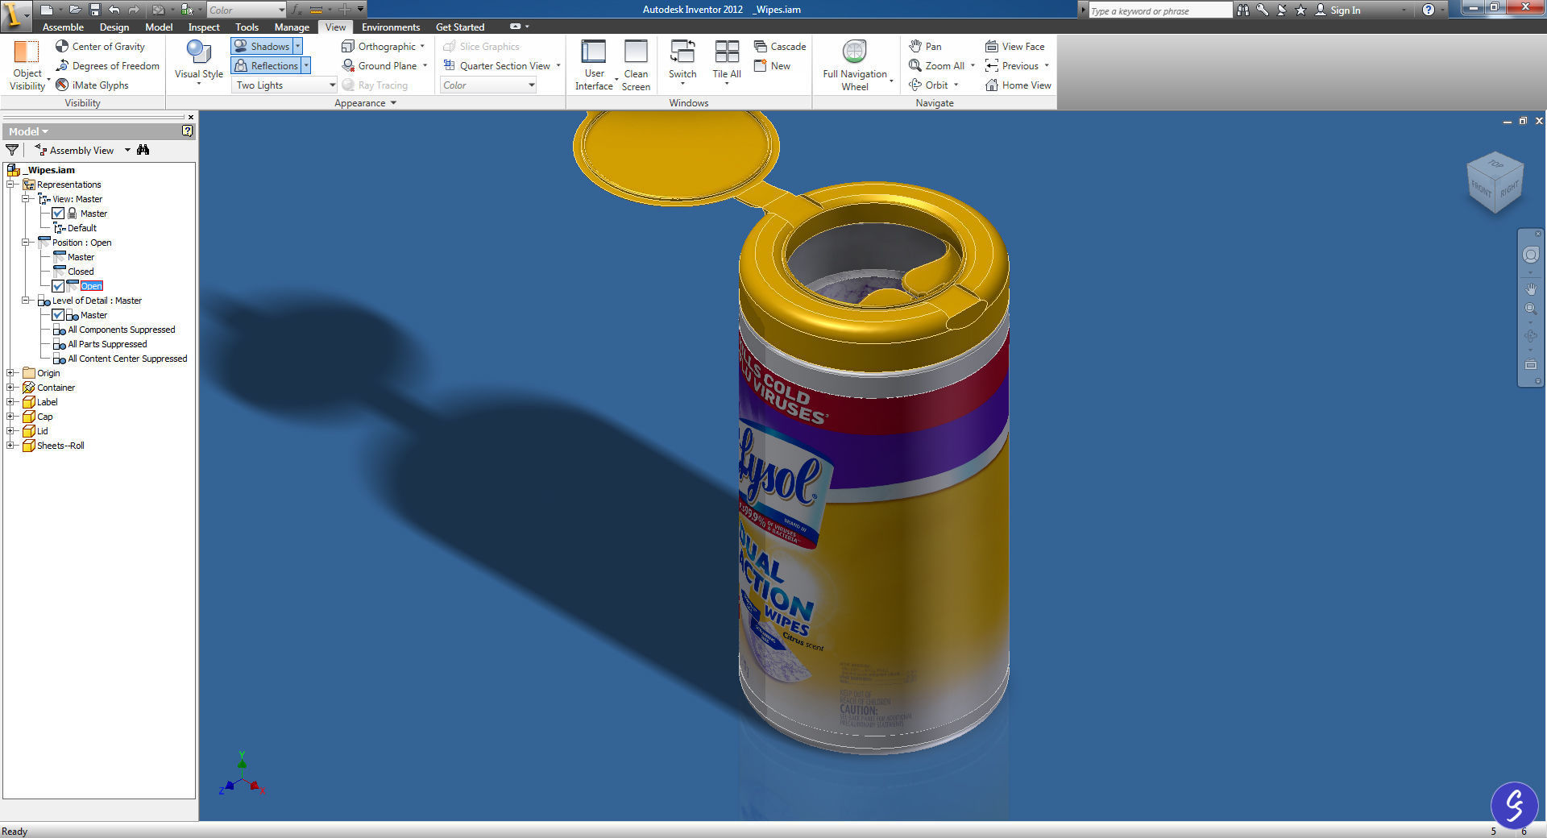Click the Undo arrow in quick access toolbar
The height and width of the screenshot is (838, 1547).
tap(114, 10)
